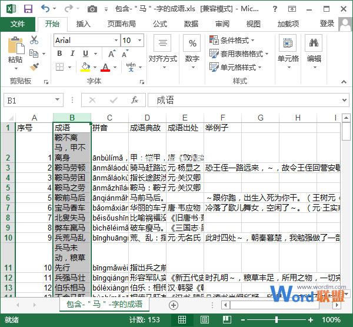The height and width of the screenshot is (327, 353).
Task: Toggle Bold formatting
Action: coord(59,54)
